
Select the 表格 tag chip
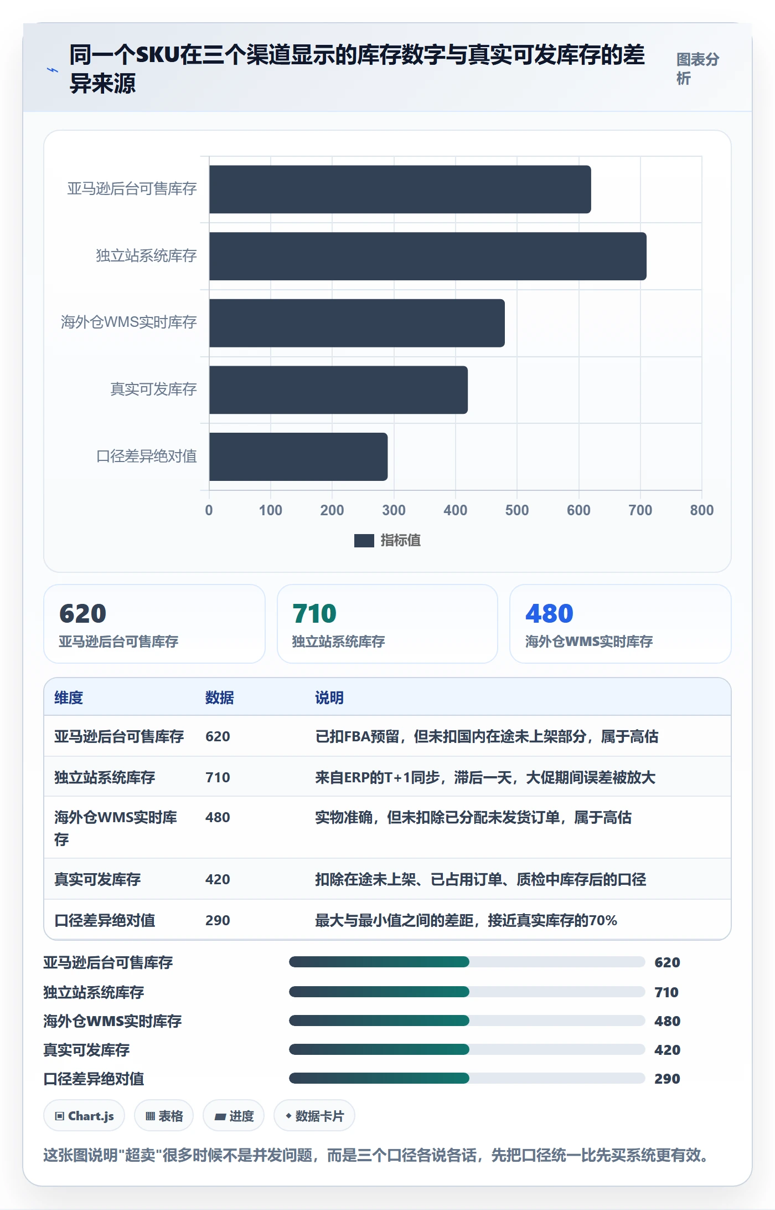point(164,1116)
